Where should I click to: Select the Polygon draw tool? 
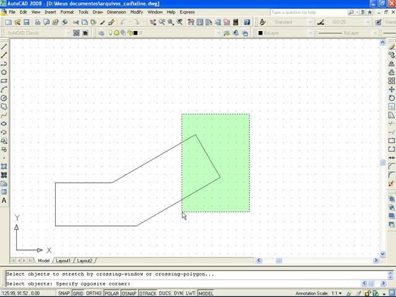point(4,72)
